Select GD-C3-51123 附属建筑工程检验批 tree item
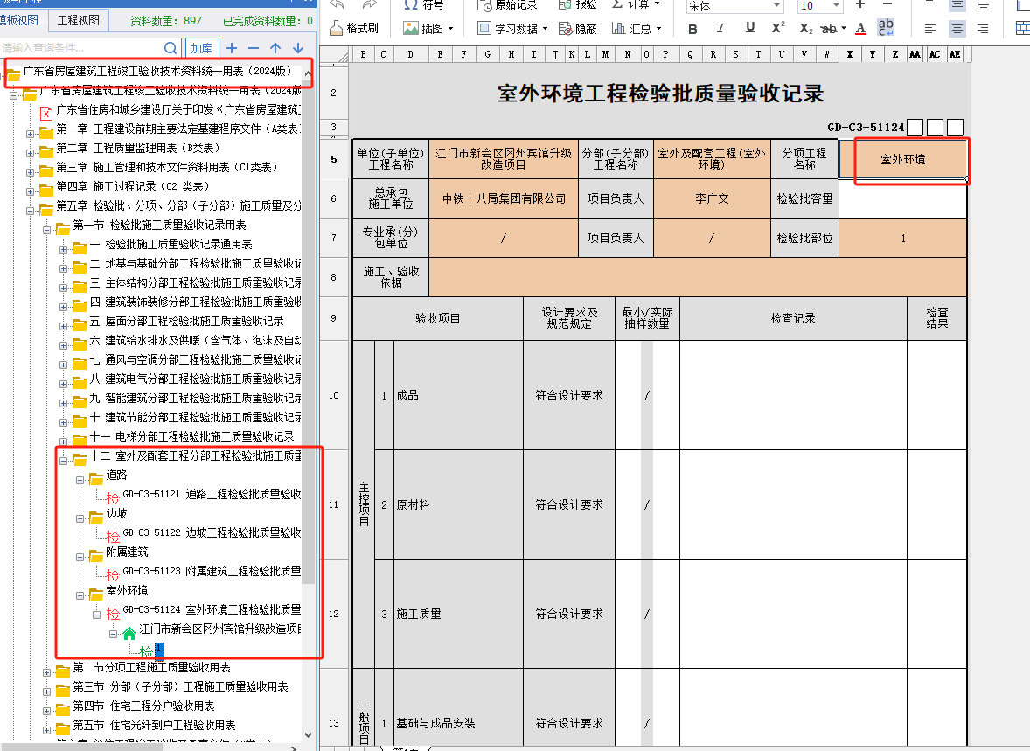The image size is (1030, 751). point(212,571)
